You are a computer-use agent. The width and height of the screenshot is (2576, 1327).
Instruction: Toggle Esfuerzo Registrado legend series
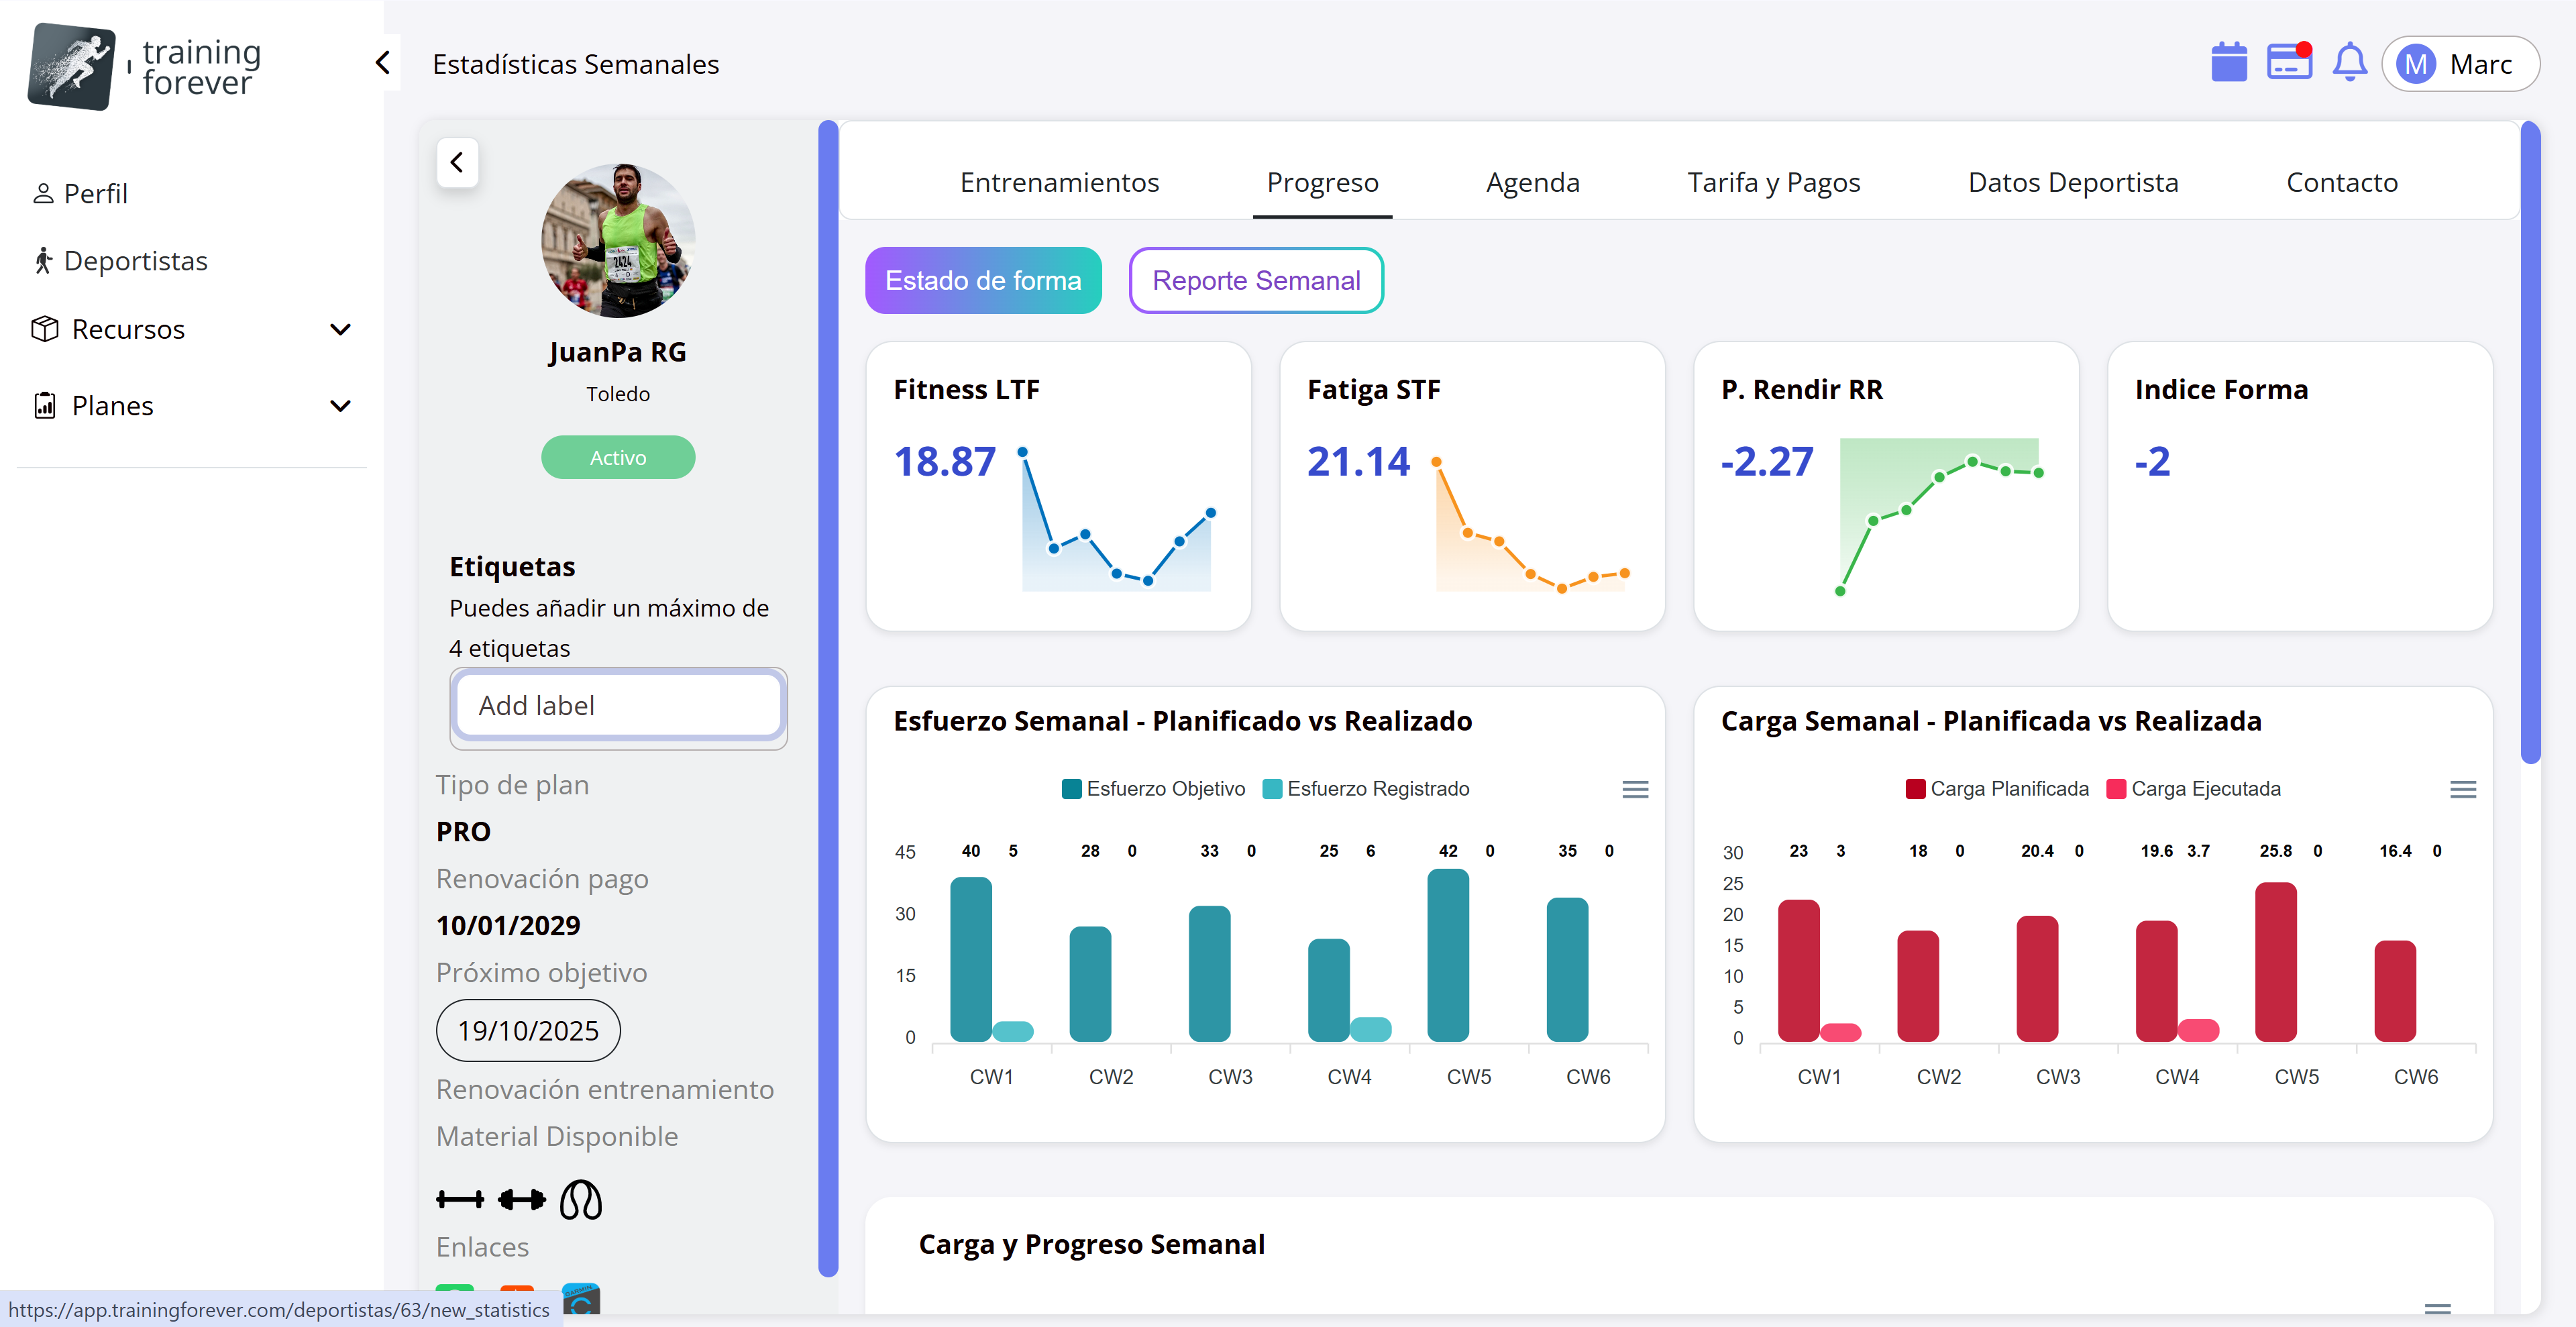point(1366,789)
